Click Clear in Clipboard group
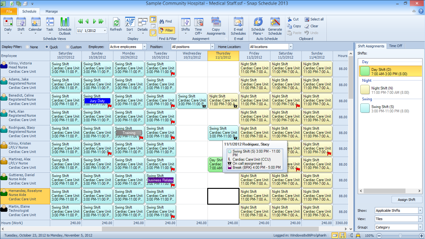 (x=311, y=26)
